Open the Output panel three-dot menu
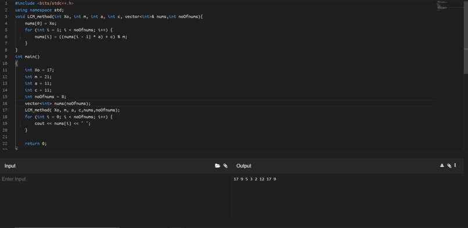 (x=455, y=165)
